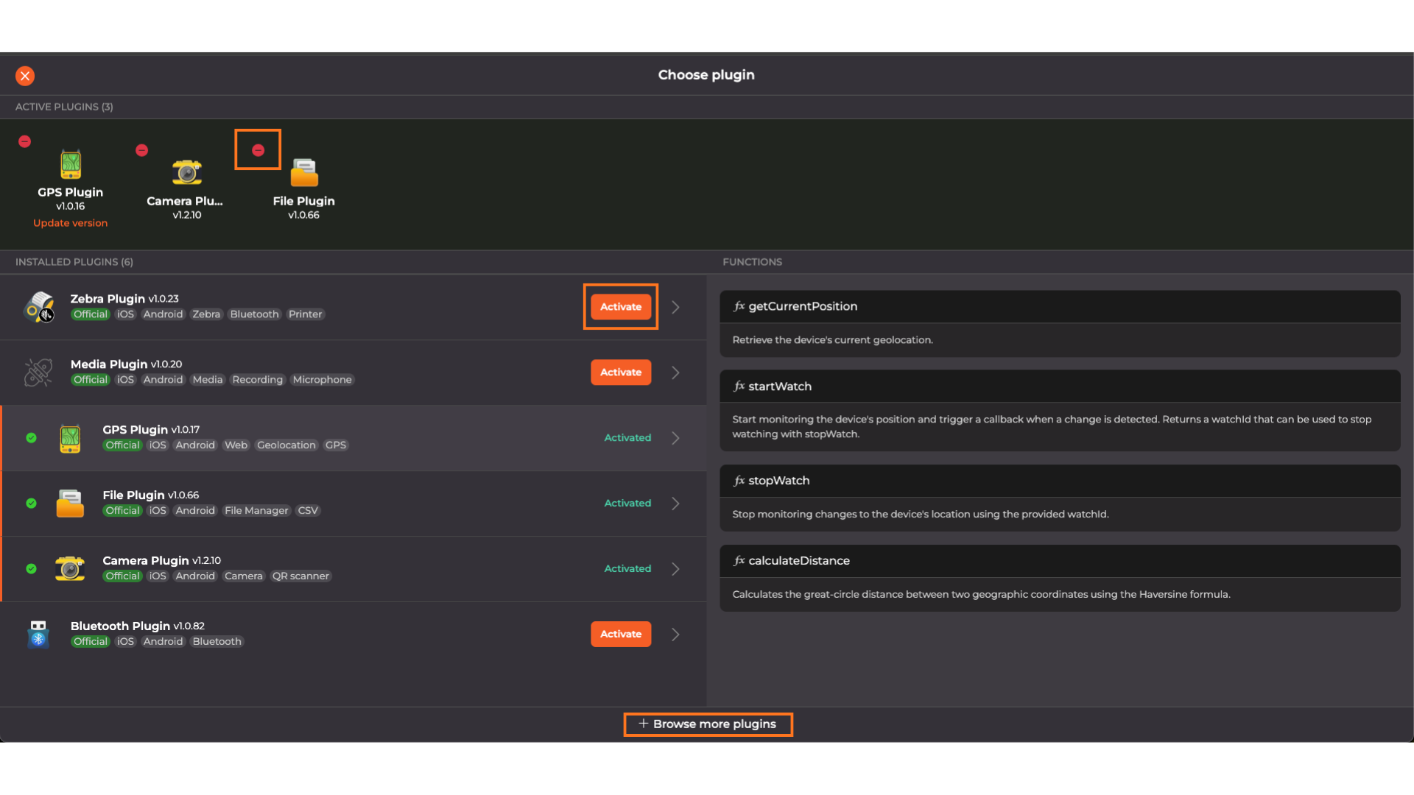Click the Zebra Plugin scanner icon
Image resolution: width=1414 pixels, height=795 pixels.
(39, 307)
